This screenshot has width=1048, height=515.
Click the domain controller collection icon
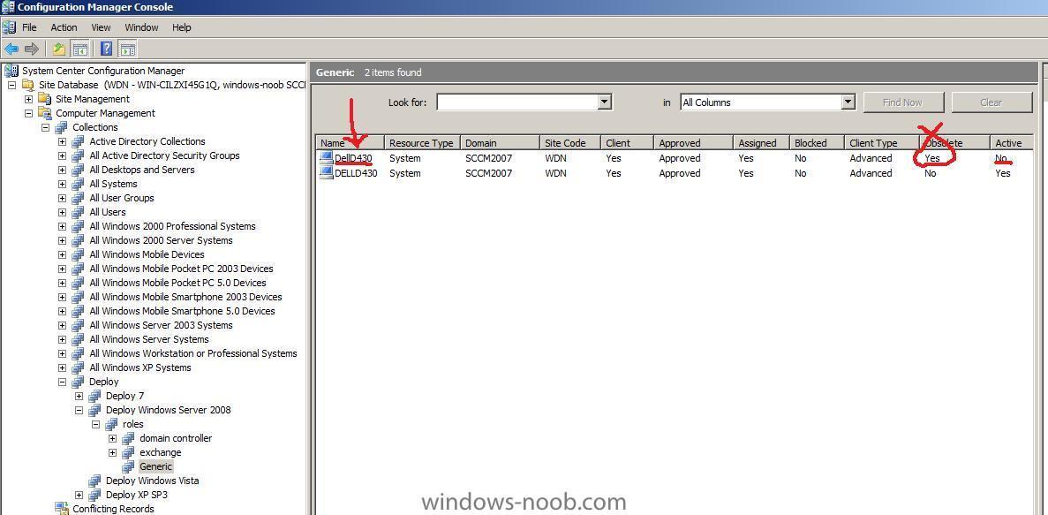129,439
